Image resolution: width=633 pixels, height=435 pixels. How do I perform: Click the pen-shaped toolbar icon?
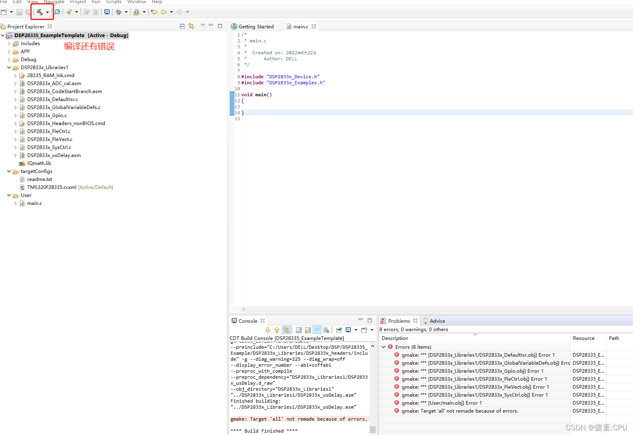pyautogui.click(x=69, y=12)
